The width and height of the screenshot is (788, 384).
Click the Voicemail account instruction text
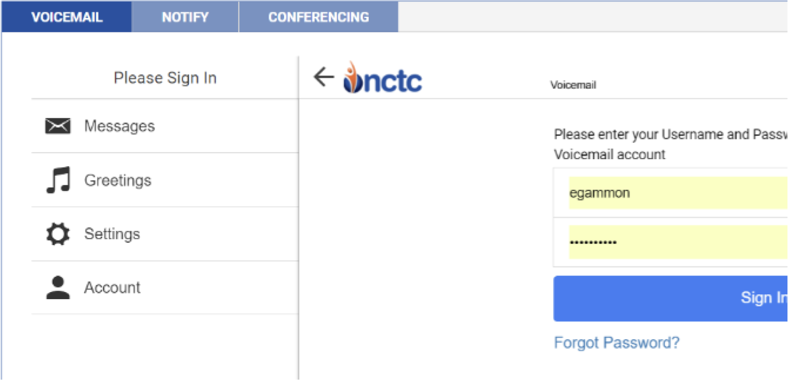click(x=610, y=155)
